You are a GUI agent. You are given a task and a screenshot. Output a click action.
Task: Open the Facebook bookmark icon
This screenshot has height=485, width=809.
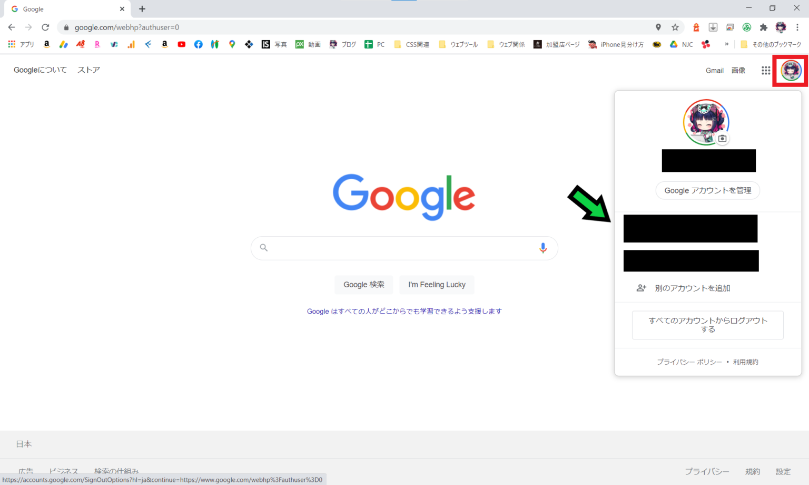(x=198, y=44)
